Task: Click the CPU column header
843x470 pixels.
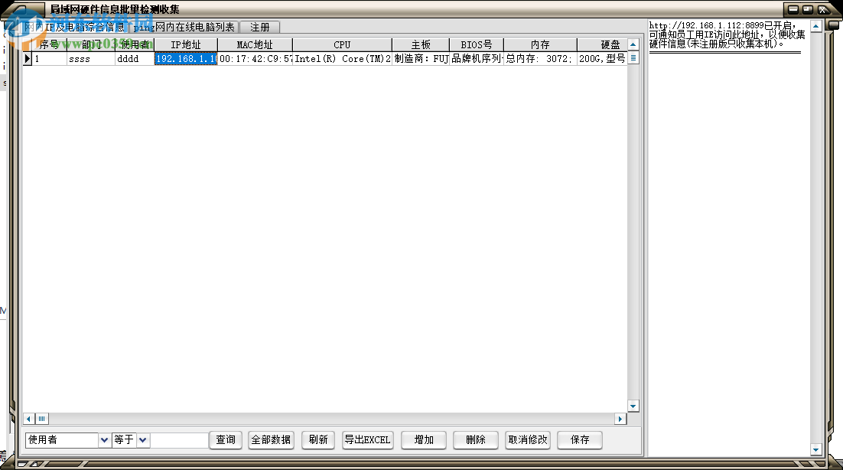Action: 342,44
